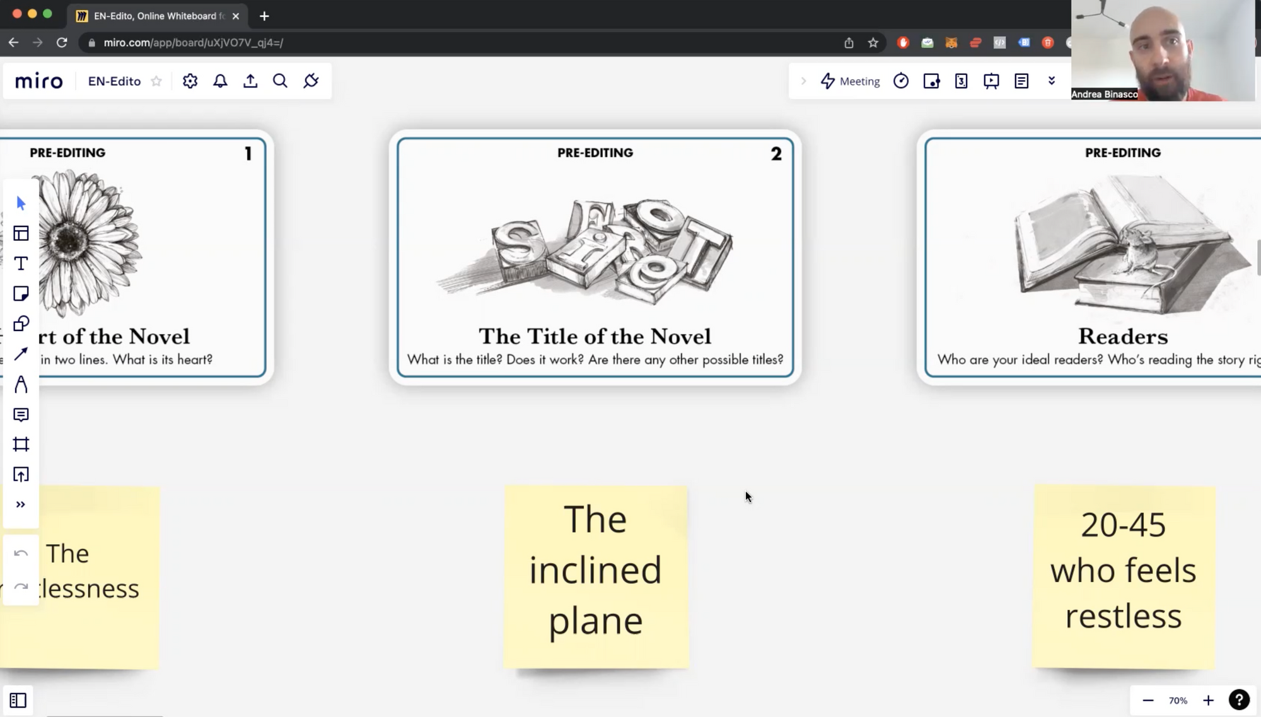
Task: Expand the collaboration toolbar chevron
Action: tap(803, 81)
